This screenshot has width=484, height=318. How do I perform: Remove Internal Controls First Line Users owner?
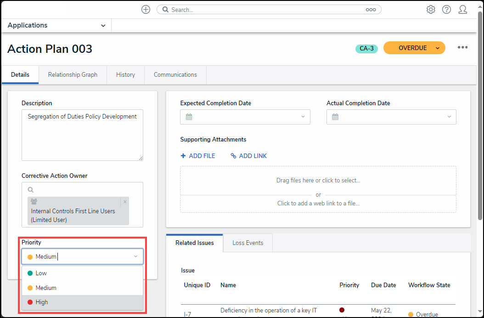click(125, 202)
